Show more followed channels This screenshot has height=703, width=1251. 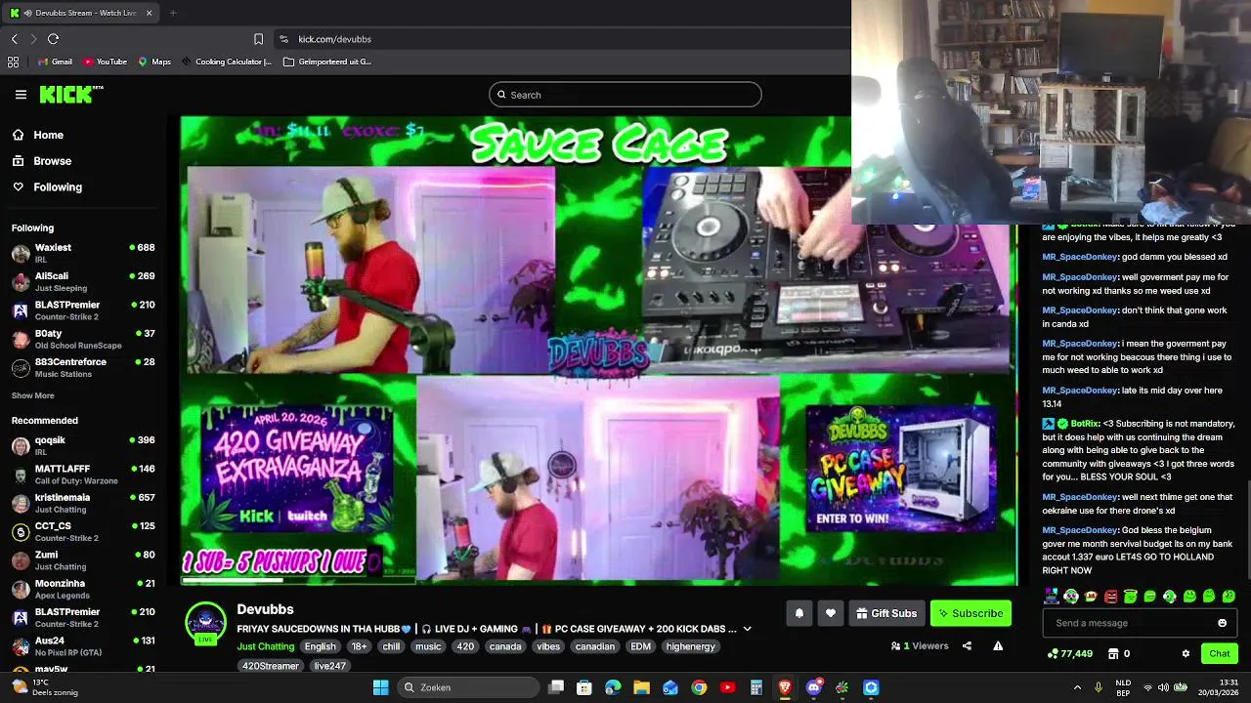[x=32, y=395]
